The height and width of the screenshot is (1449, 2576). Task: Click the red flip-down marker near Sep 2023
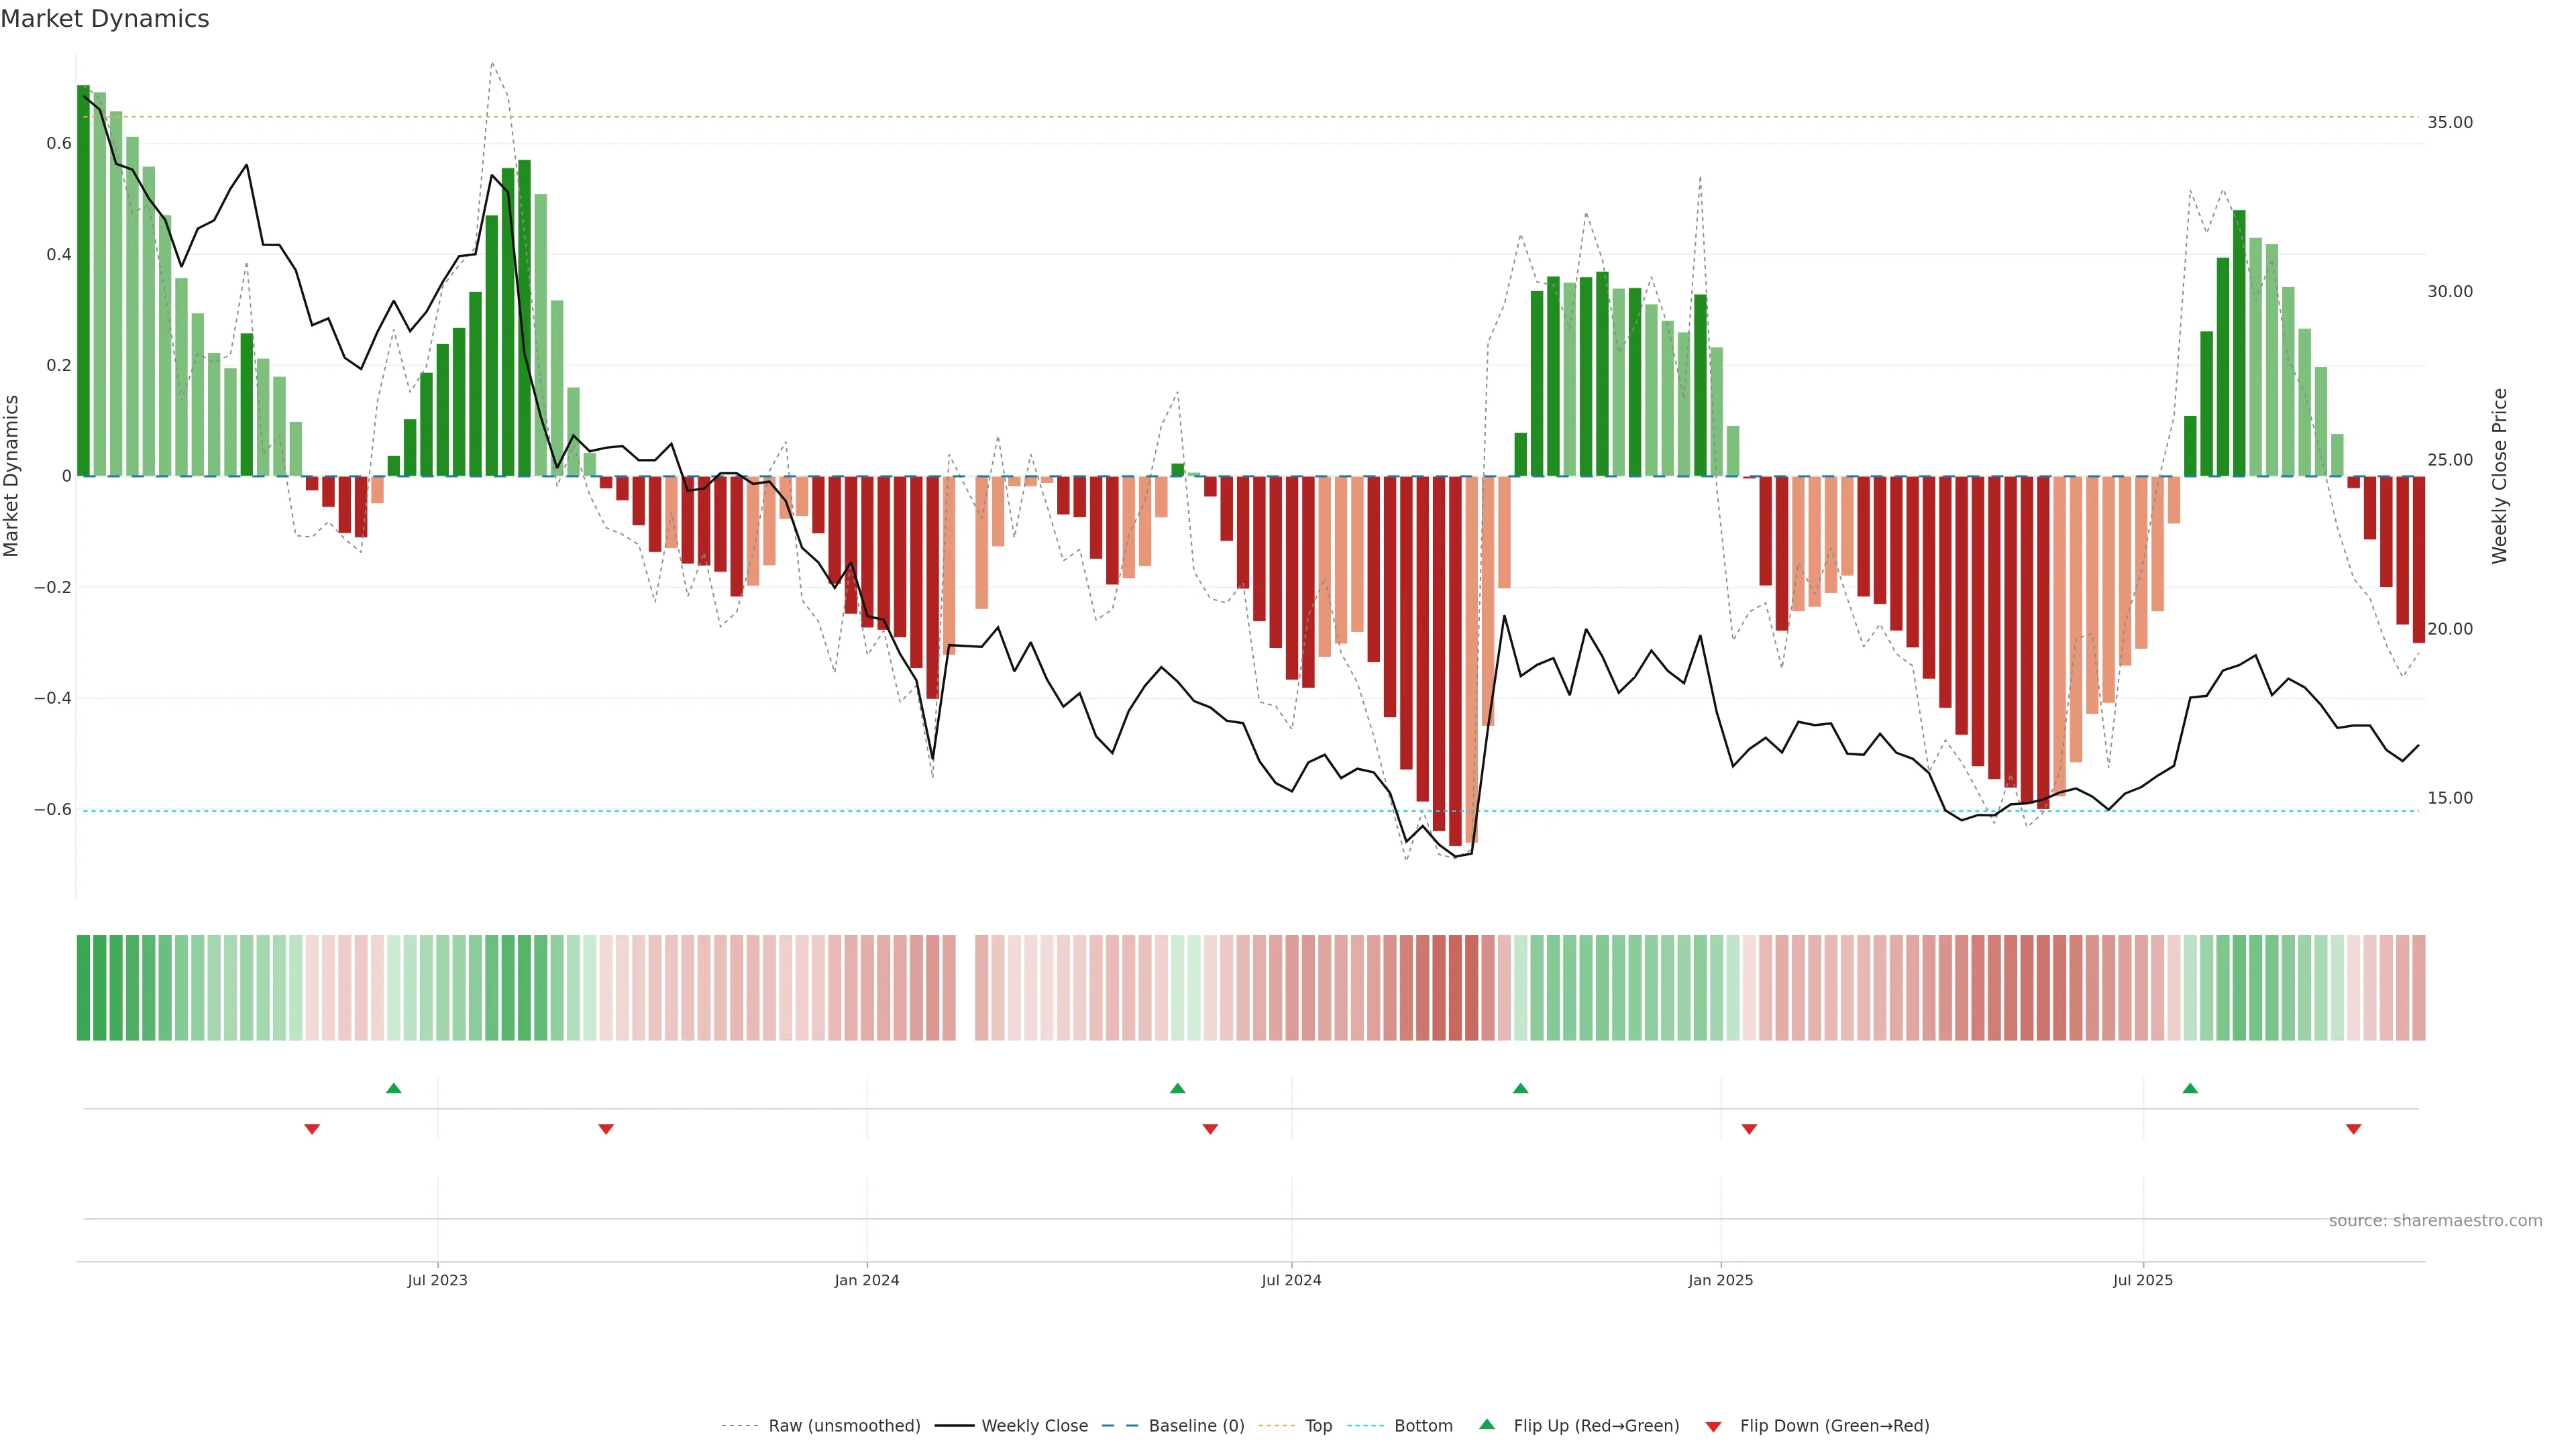coord(606,1129)
